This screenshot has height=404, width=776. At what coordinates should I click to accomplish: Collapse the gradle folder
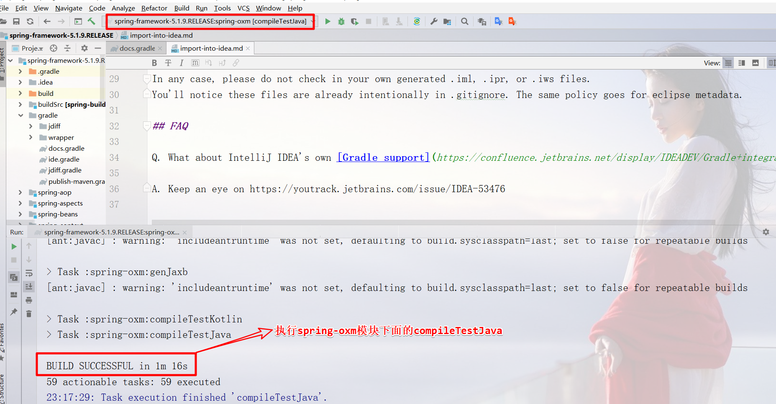tap(20, 115)
